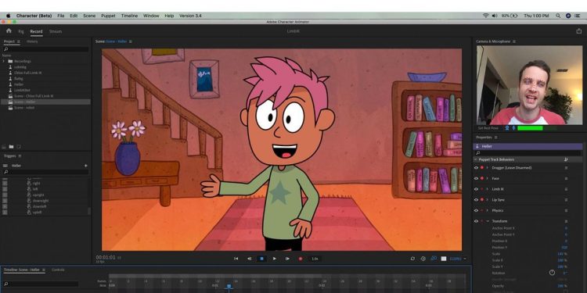Open the Window menu
This screenshot has width=587, height=293.
point(151,16)
